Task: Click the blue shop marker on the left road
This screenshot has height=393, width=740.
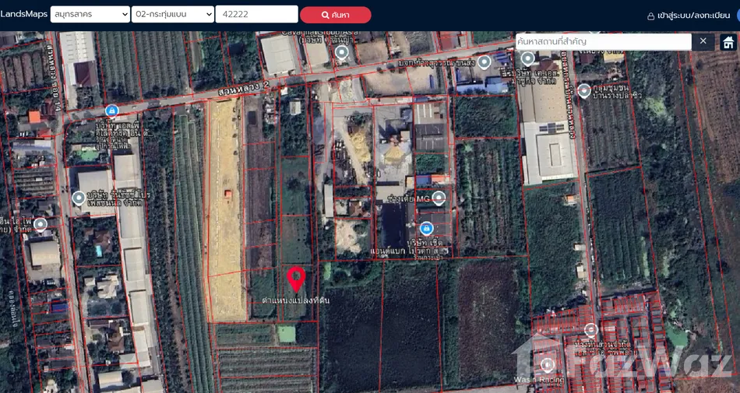Action: coord(112,111)
